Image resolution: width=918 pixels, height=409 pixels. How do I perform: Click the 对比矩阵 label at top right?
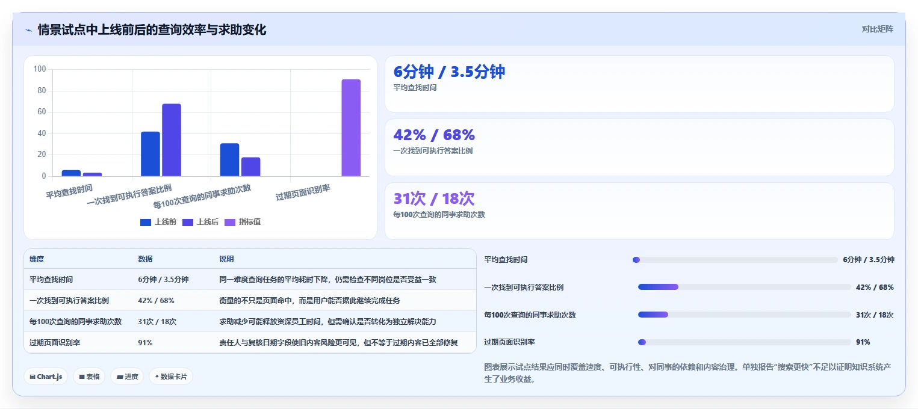(877, 29)
